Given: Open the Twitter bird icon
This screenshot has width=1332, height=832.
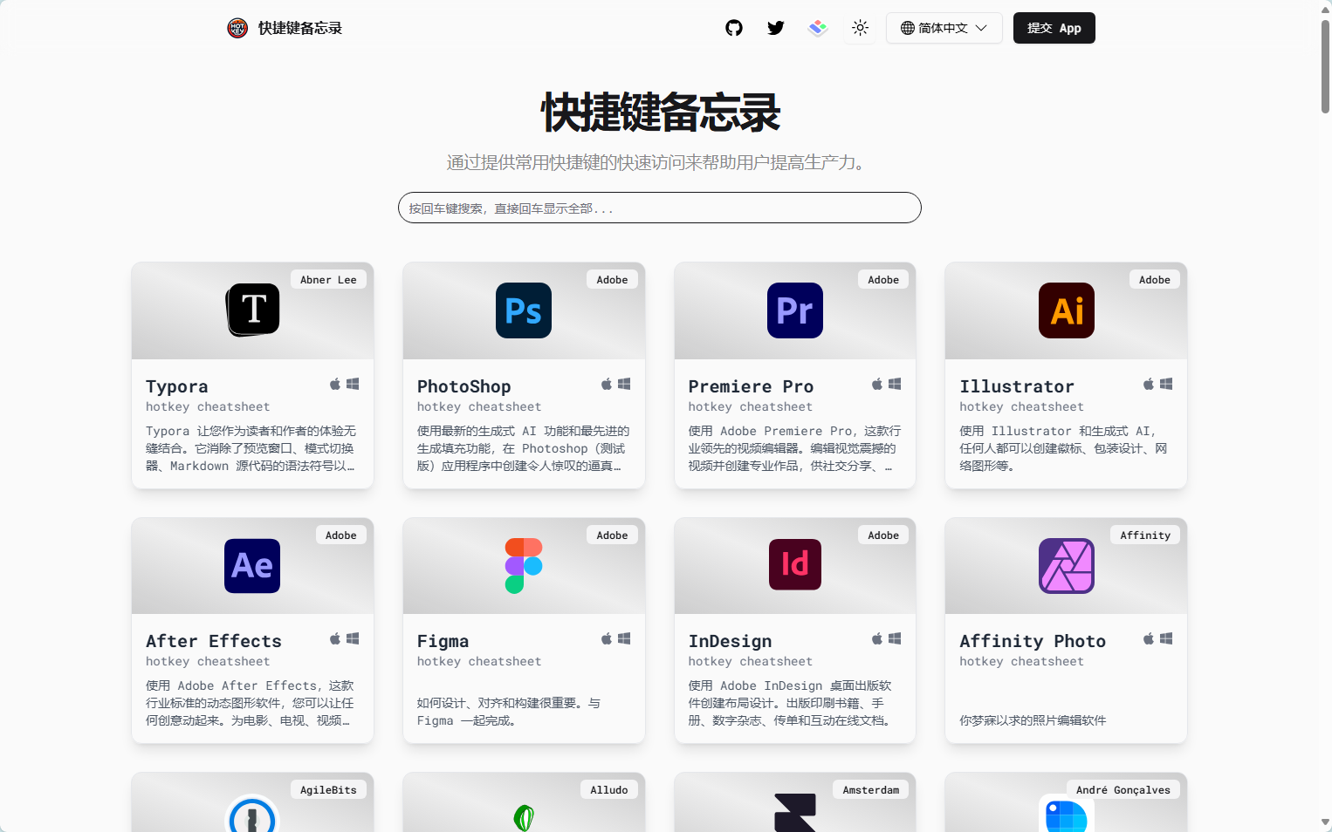Looking at the screenshot, I should pyautogui.click(x=776, y=28).
